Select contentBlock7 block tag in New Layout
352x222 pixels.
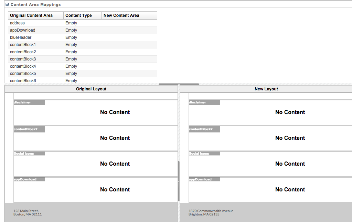204,129
